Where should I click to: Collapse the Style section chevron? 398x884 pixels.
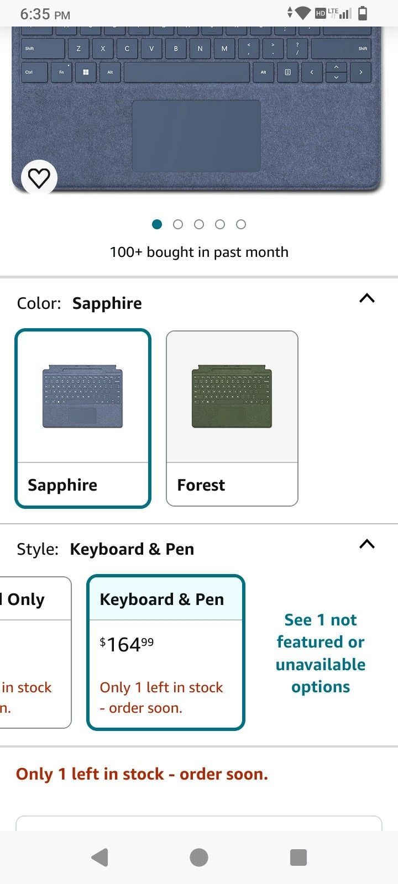pos(366,544)
